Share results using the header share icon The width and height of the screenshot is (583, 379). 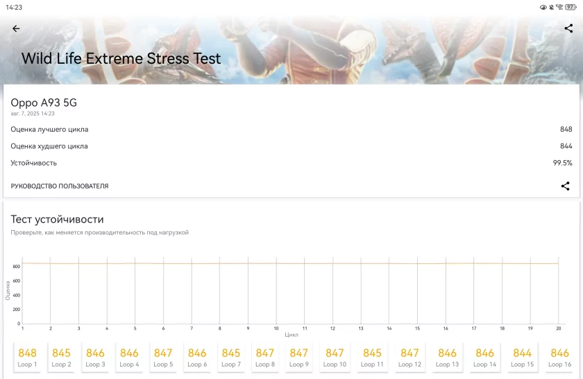click(x=568, y=28)
